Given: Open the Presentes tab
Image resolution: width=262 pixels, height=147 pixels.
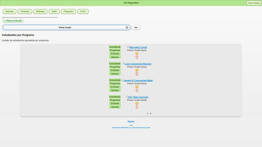Looking at the screenshot, I should pos(25,11).
